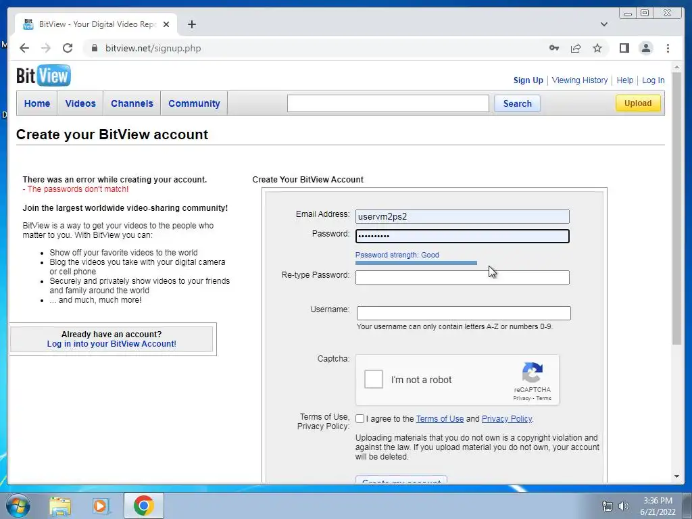Bookmark this page with the star icon
Viewport: 692px width, 519px height.
(597, 48)
